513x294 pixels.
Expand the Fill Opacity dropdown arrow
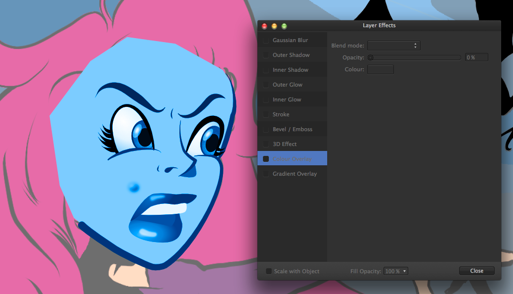pyautogui.click(x=404, y=271)
